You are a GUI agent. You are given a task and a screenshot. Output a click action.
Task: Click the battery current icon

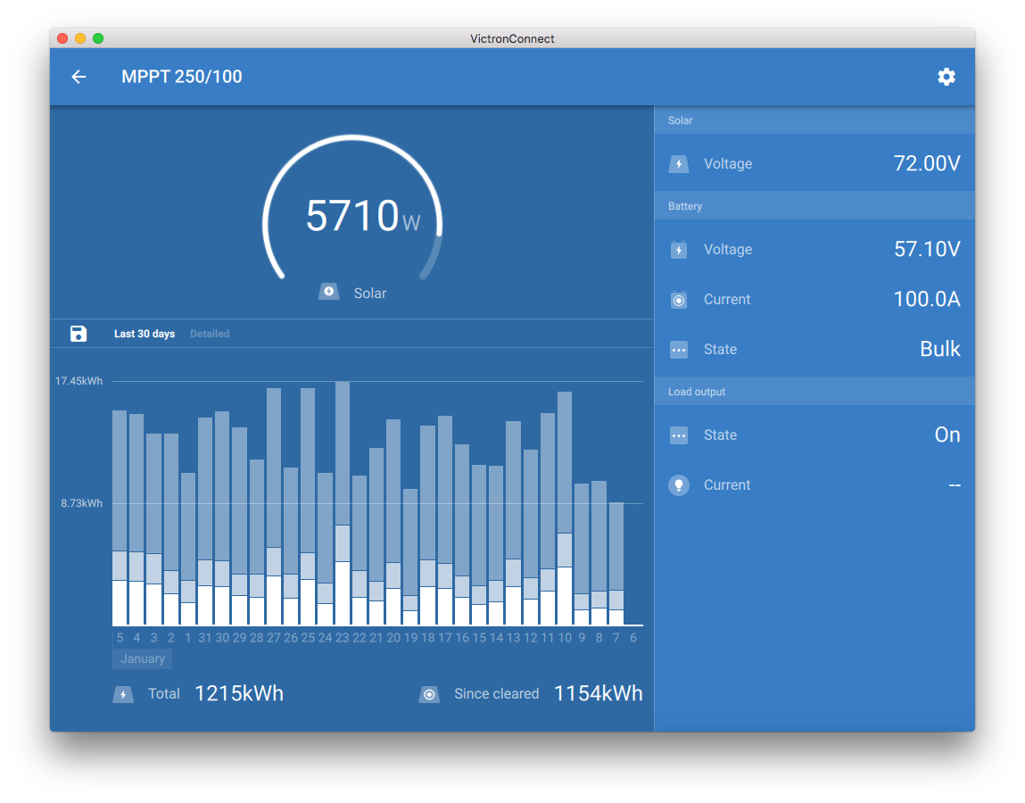pyautogui.click(x=679, y=300)
